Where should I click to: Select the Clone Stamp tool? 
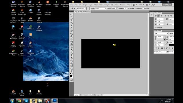(71, 36)
